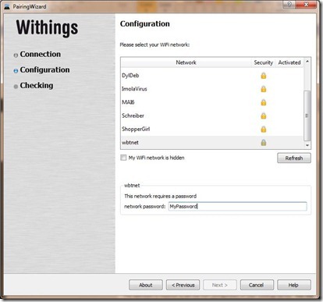Click the network list scrollbar thumb
Viewport: 323px width, 302px height.
[x=307, y=115]
